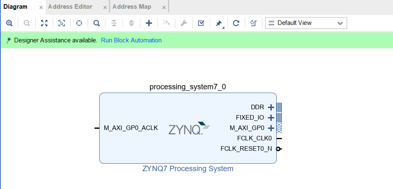
Task: Click the Collapse All icon
Action: 114,23
